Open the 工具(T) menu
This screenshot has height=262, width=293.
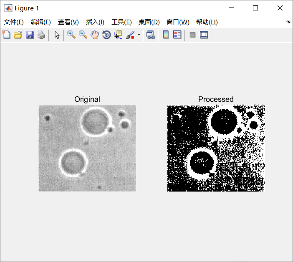(x=121, y=22)
